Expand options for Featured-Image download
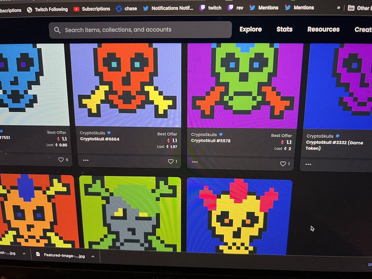Viewport: 372px width, 279px height. [x=93, y=256]
